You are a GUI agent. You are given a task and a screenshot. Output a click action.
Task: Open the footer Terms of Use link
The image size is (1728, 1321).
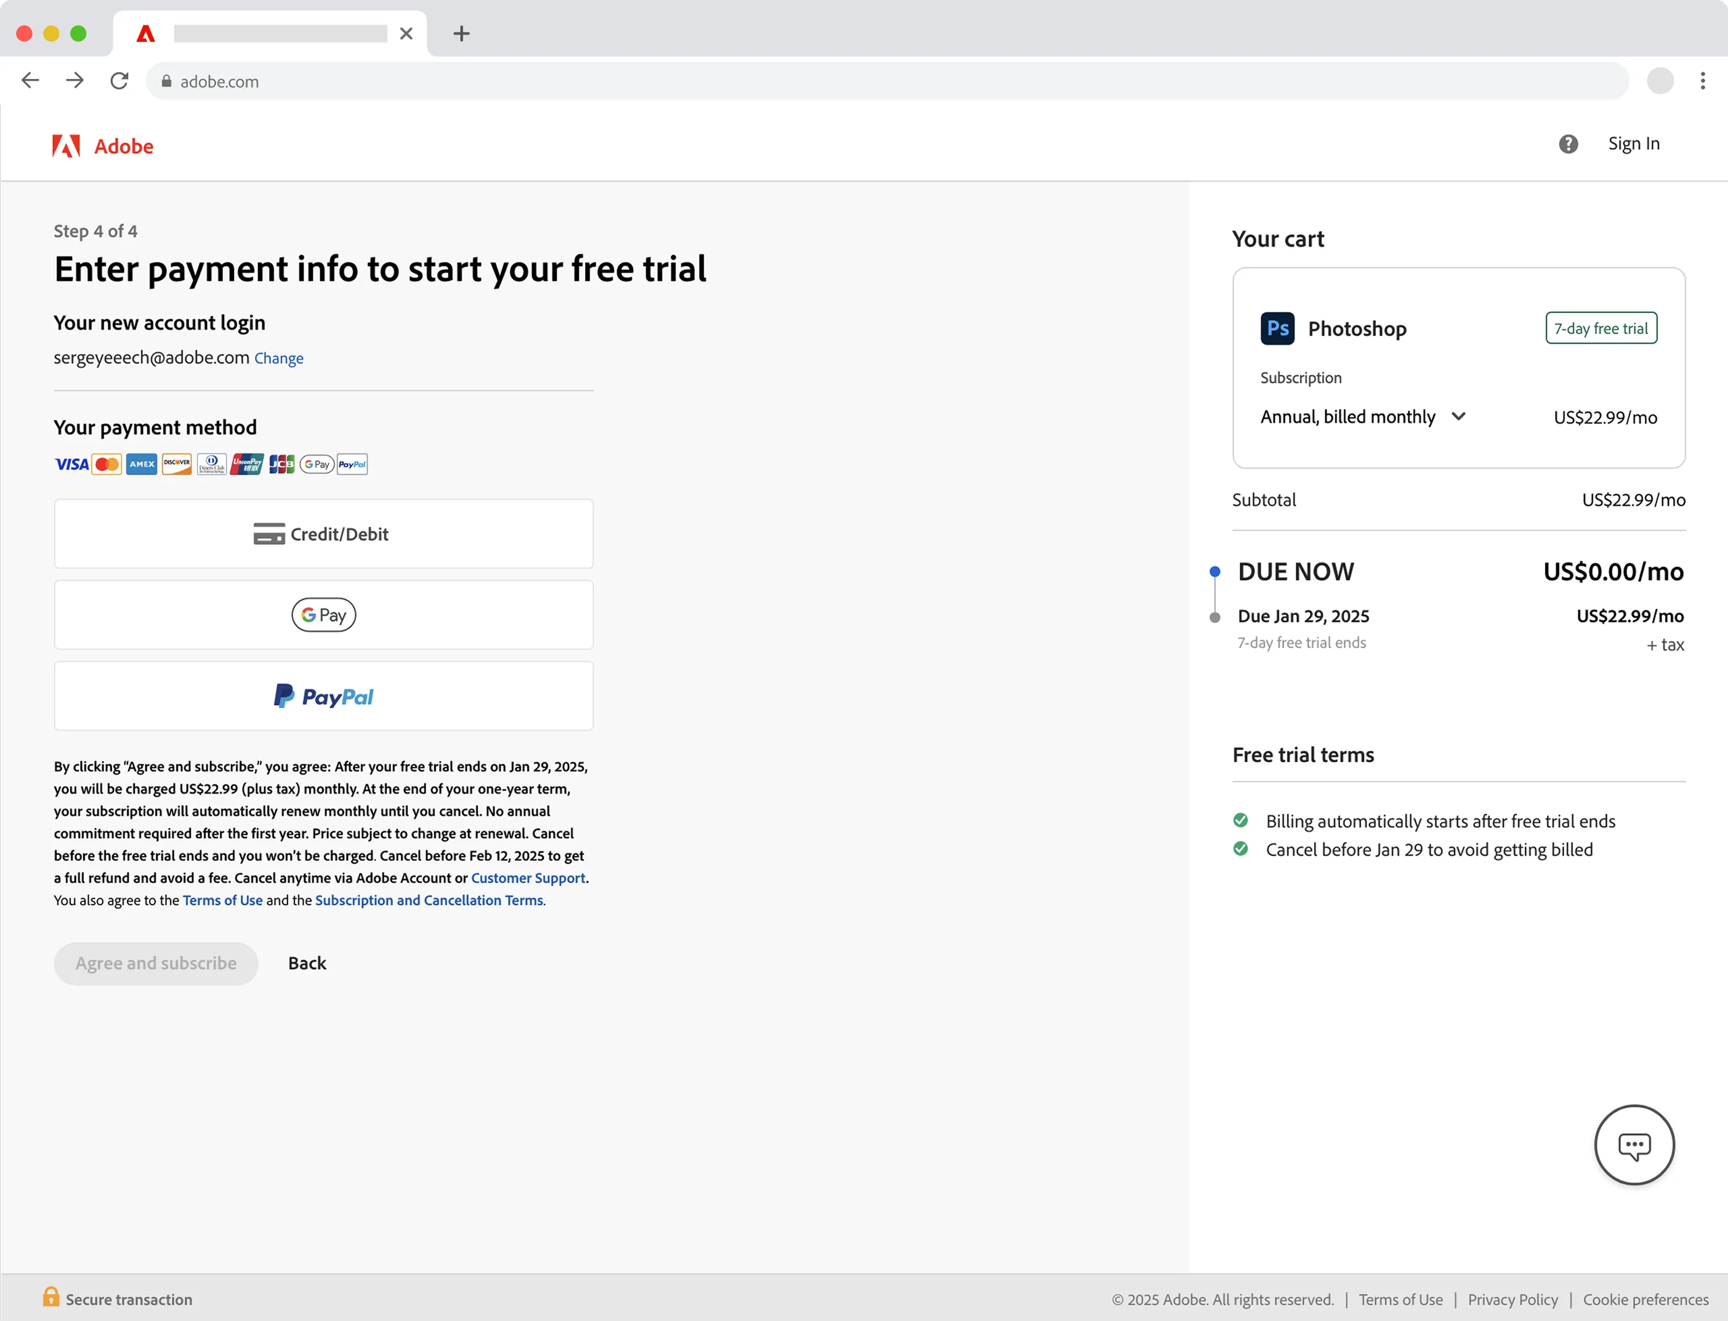click(x=1400, y=1300)
